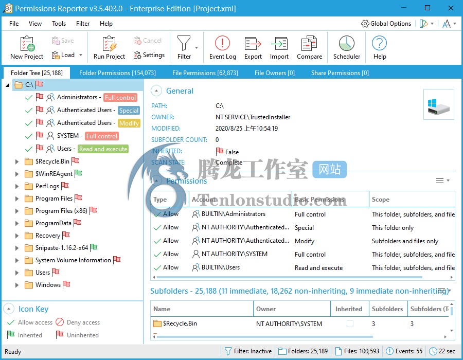Click Files count in status bar

[357, 351]
